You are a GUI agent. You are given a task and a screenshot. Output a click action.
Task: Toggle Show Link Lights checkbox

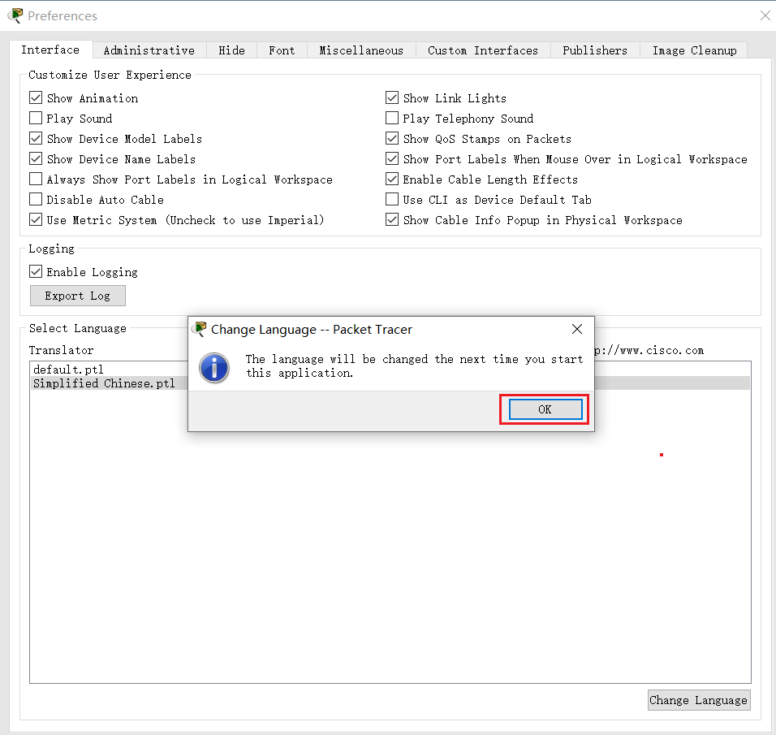tap(392, 97)
